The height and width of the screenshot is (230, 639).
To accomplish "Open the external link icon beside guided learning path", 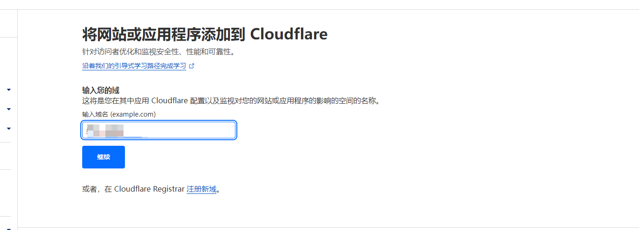I will [x=192, y=66].
